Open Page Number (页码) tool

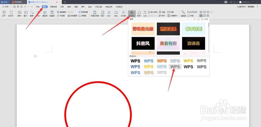[x=103, y=14]
